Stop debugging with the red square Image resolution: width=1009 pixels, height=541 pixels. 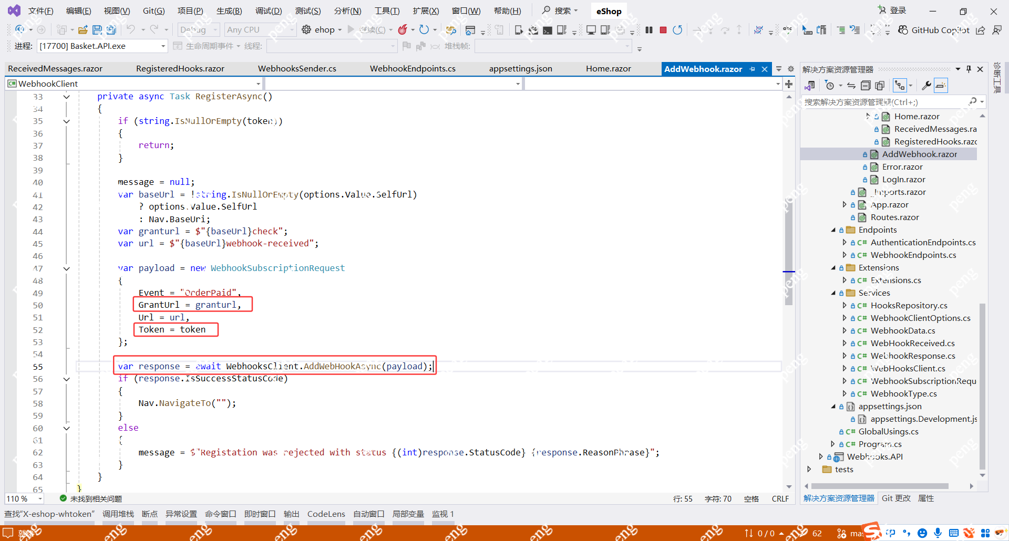click(x=663, y=30)
